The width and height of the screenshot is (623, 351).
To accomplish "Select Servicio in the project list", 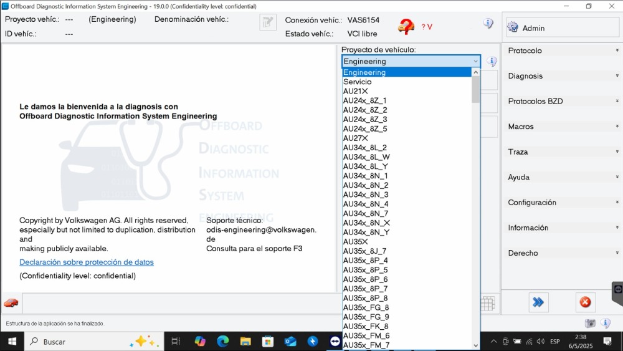I will (407, 82).
